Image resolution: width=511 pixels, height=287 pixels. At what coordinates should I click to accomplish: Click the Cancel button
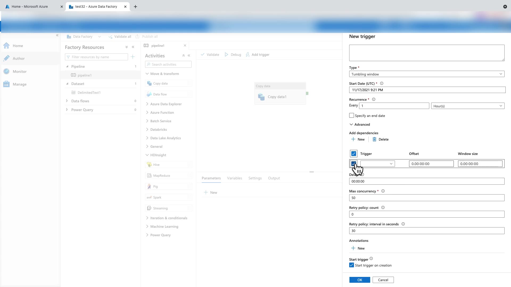pos(383,280)
